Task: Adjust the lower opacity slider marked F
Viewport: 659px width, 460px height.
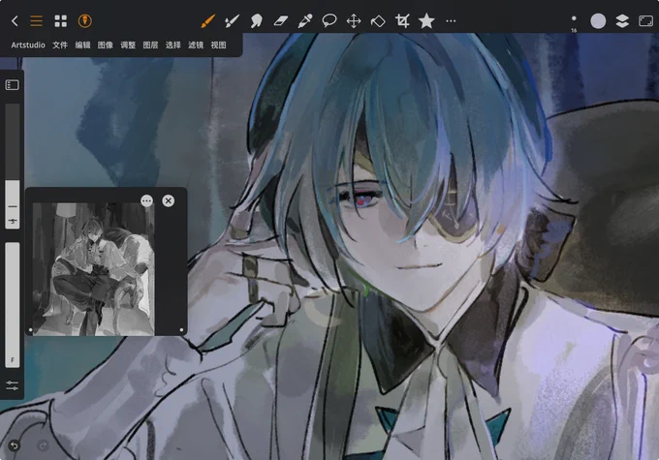Action: (13, 305)
